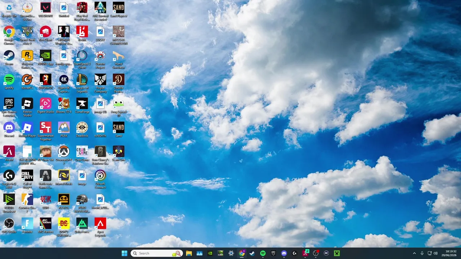
Task: Select the Ubisoft Connect desktop icon
Action: pyautogui.click(x=100, y=180)
